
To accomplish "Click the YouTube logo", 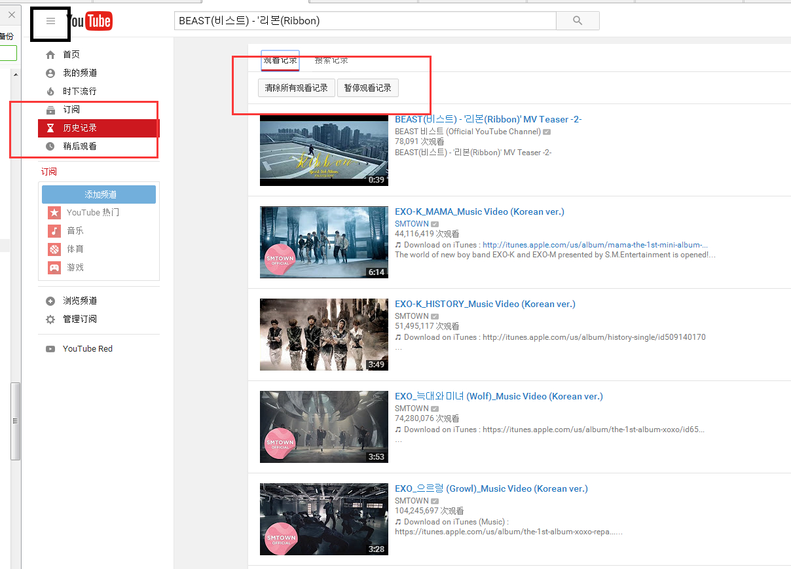I will pos(90,21).
